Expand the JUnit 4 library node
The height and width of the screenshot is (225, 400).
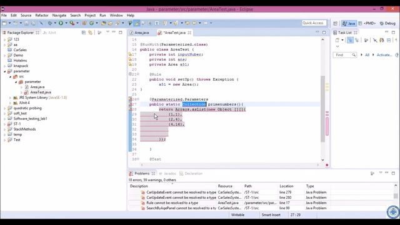(x=11, y=102)
